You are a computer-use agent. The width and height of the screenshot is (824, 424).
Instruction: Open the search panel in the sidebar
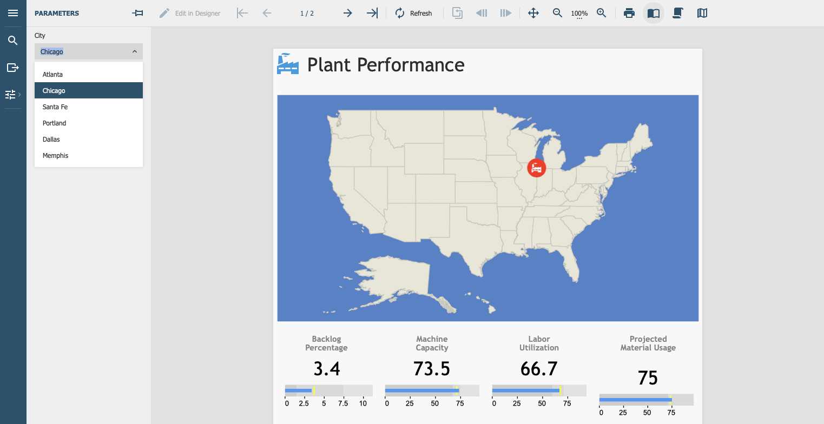(x=12, y=40)
